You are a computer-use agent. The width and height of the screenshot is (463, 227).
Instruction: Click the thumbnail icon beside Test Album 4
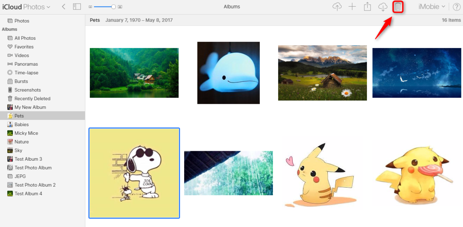tap(10, 193)
